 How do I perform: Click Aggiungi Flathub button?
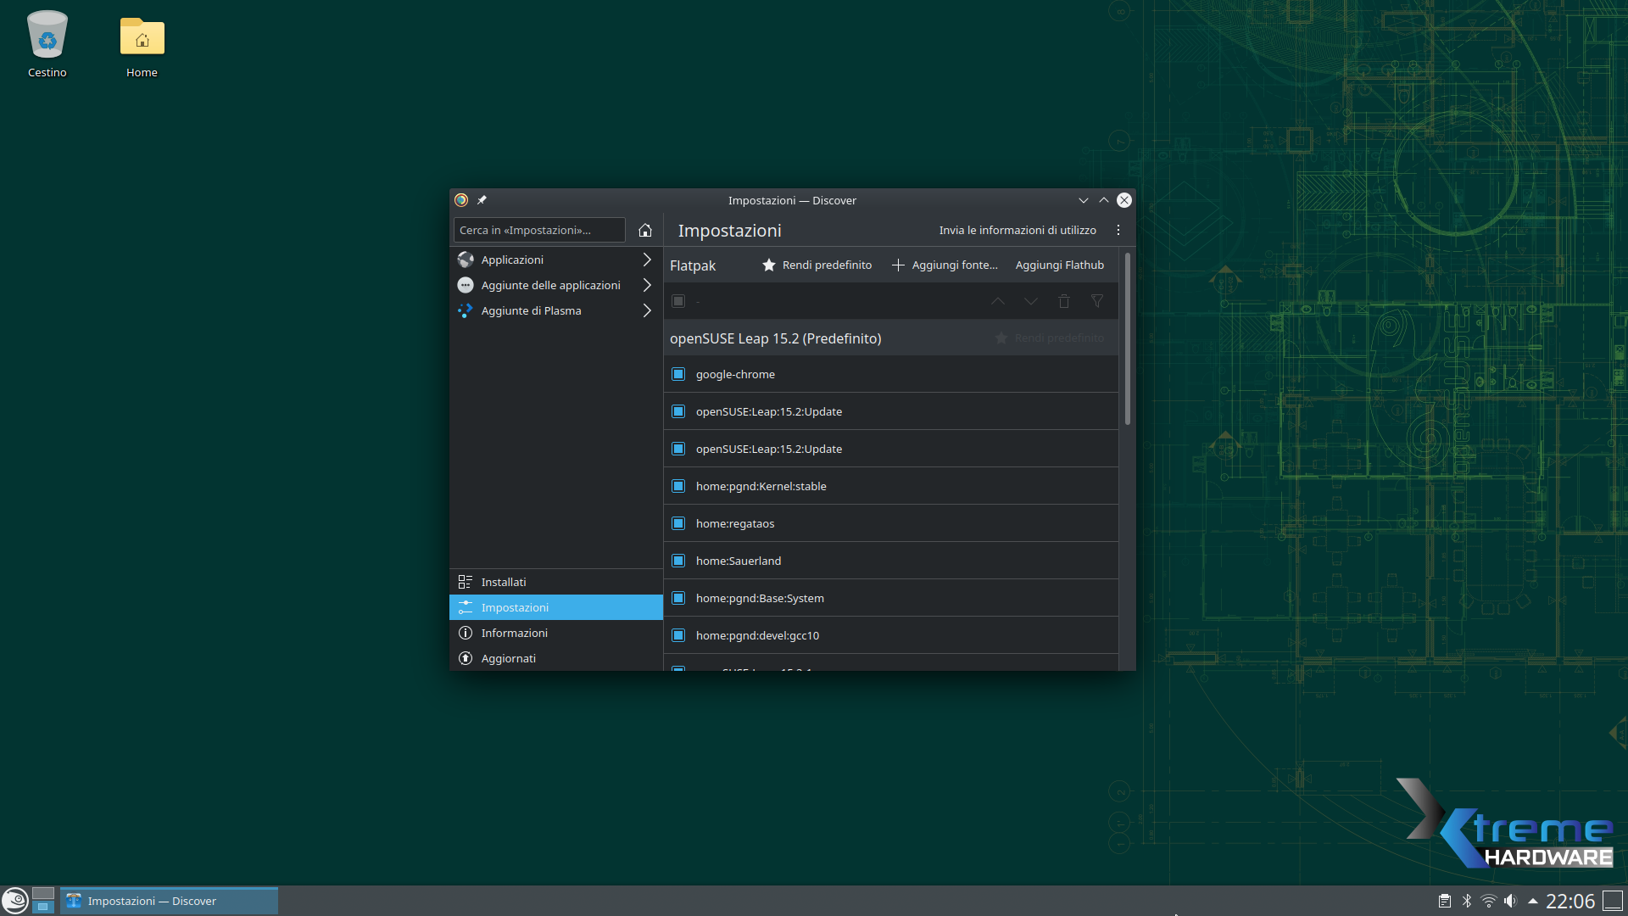point(1059,265)
